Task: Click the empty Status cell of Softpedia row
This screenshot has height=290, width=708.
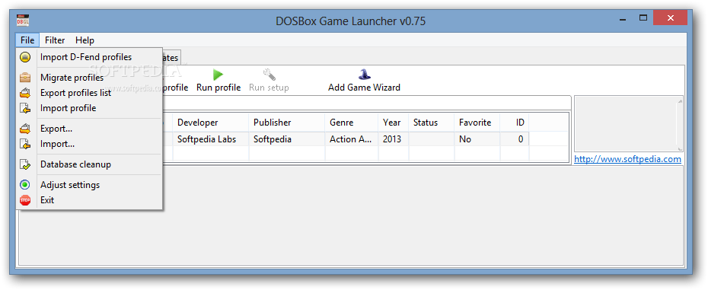Action: (431, 139)
